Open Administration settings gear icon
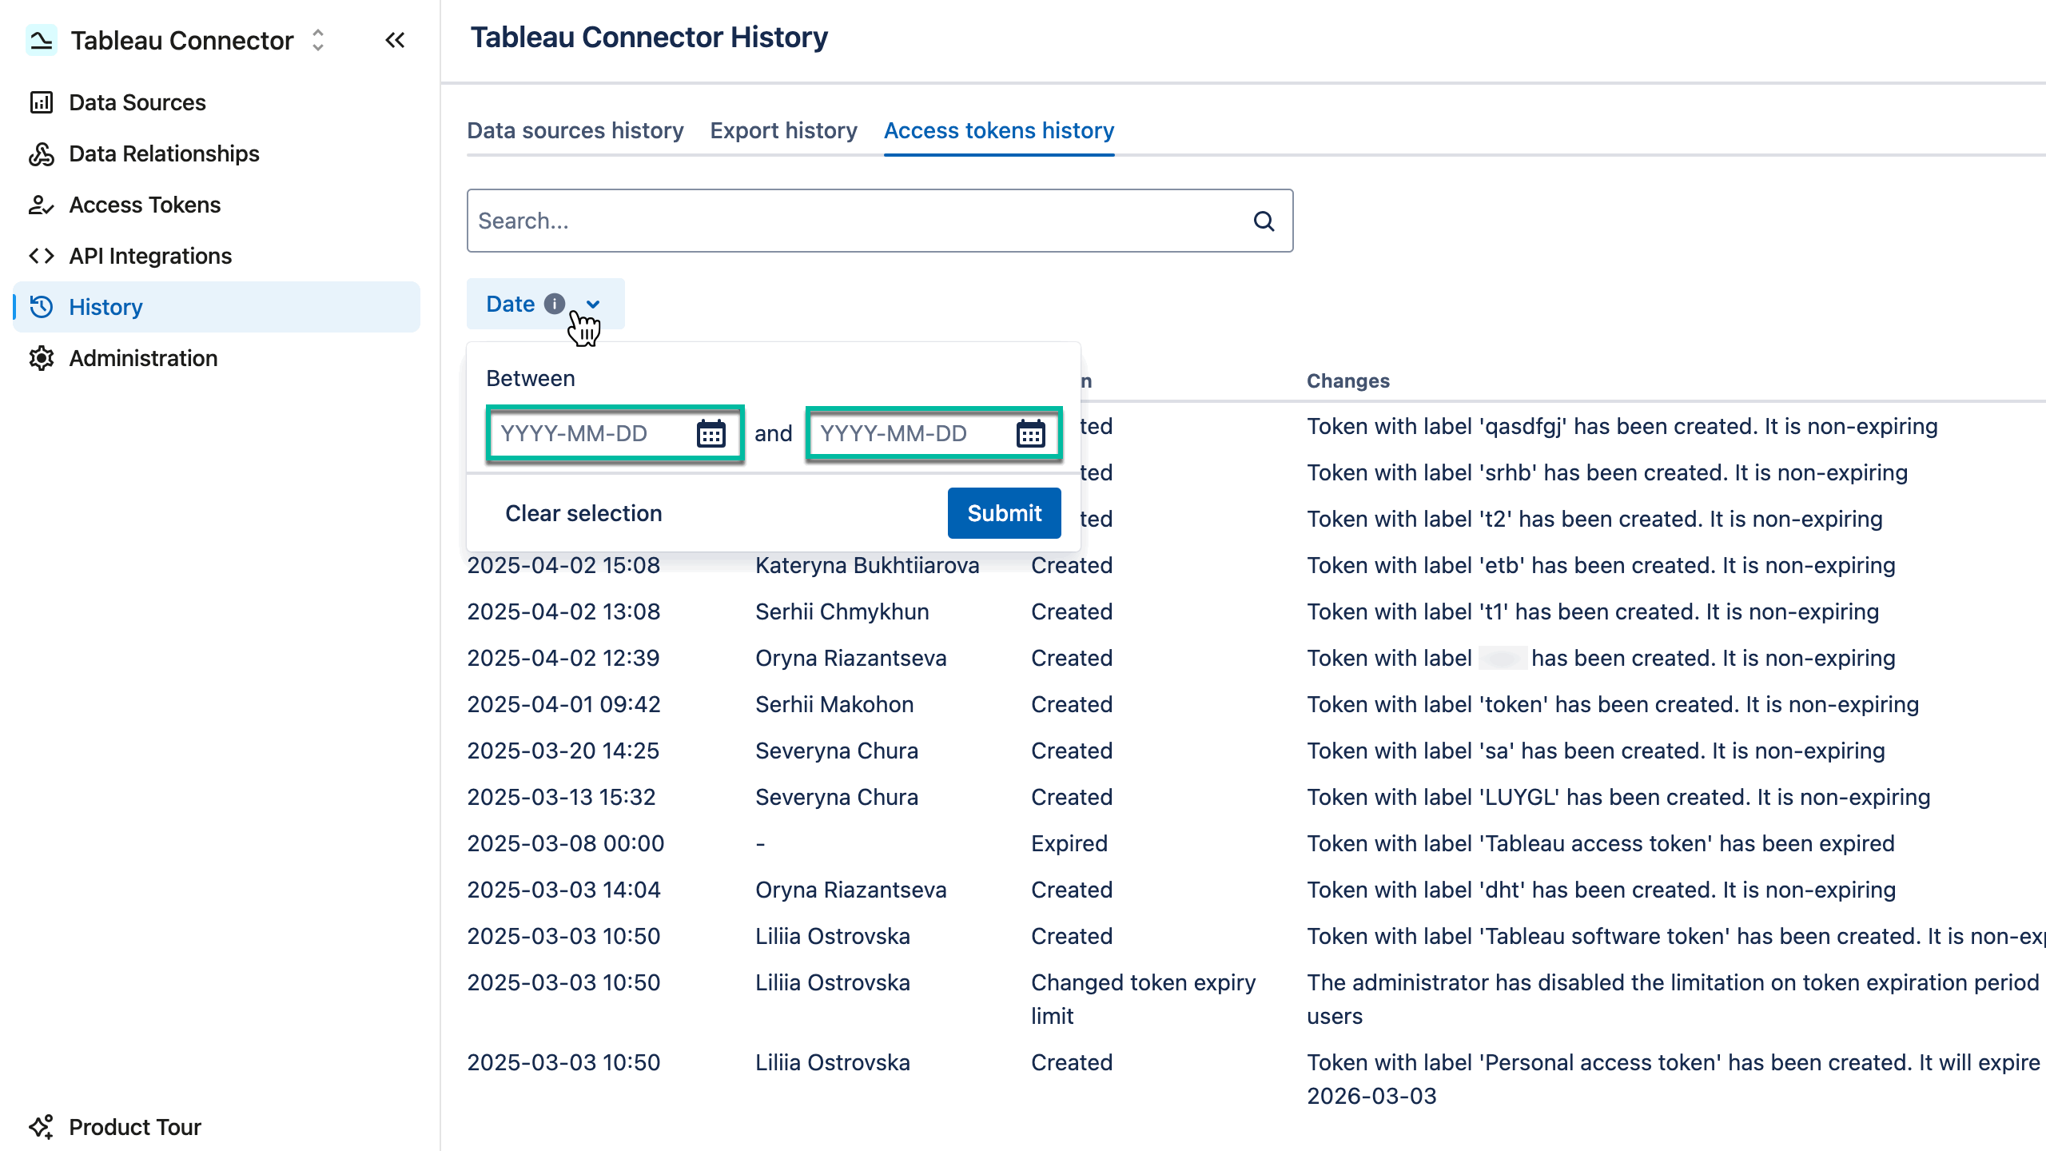Image resolution: width=2046 pixels, height=1151 pixels. [41, 358]
